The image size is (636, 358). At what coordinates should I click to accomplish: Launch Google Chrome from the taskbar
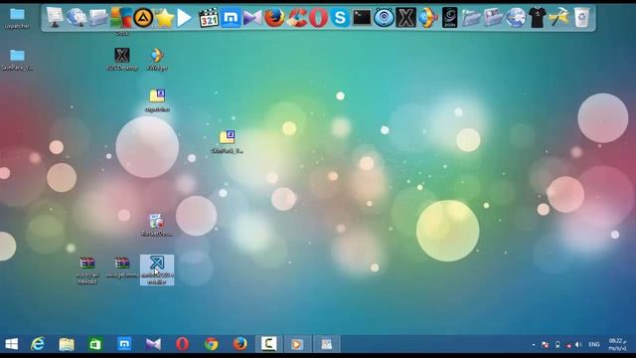[211, 344]
